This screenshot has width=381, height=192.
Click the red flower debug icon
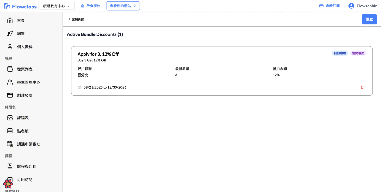coord(8,184)
